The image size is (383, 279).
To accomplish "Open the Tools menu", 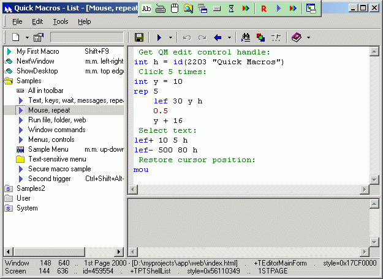I will tap(61, 21).
